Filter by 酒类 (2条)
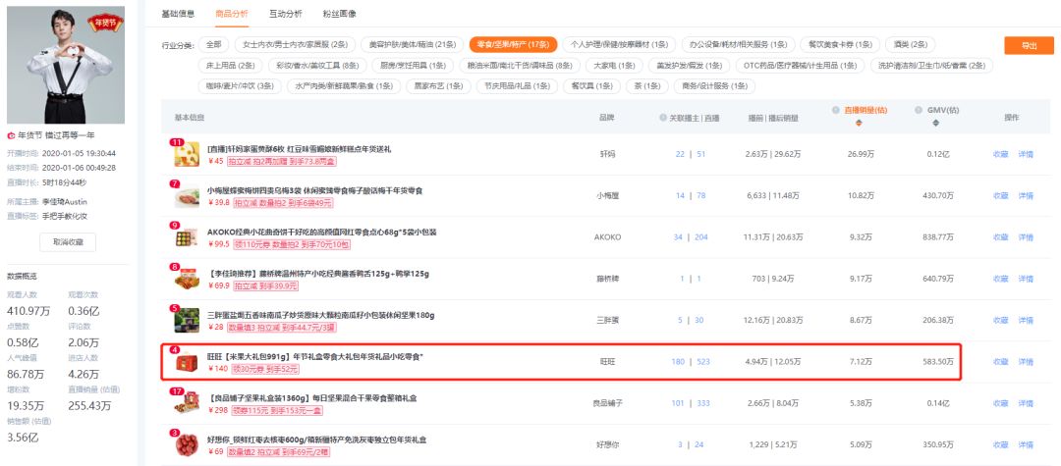 tap(910, 45)
